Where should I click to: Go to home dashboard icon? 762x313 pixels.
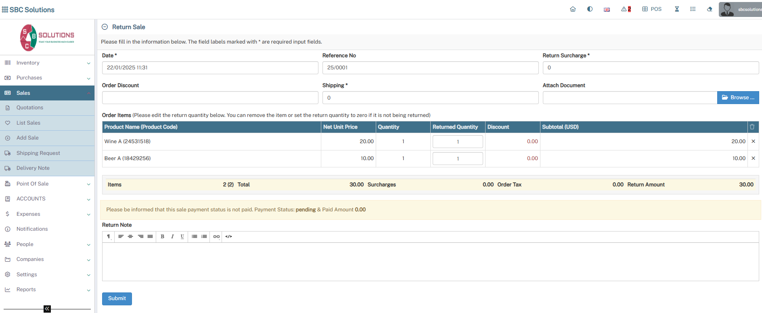tap(573, 9)
